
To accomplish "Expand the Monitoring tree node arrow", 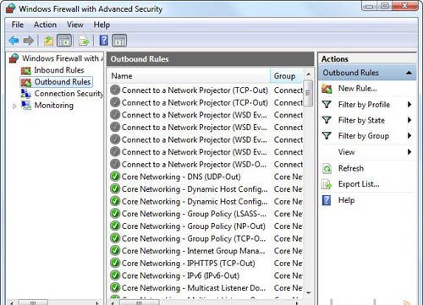I will 14,106.
